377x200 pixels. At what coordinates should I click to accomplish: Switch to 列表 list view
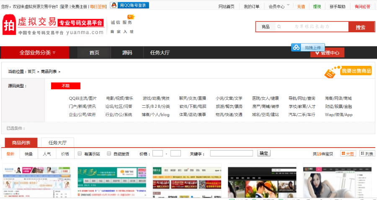click(367, 154)
